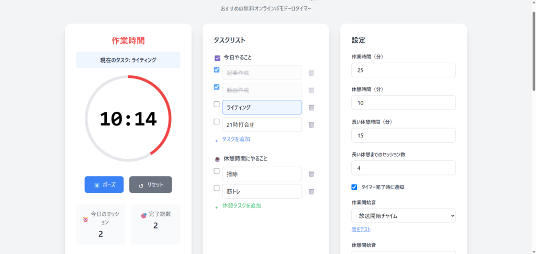The height and width of the screenshot is (254, 536).
Task: Disable タイマー完了時に通知 checkbox
Action: point(354,187)
